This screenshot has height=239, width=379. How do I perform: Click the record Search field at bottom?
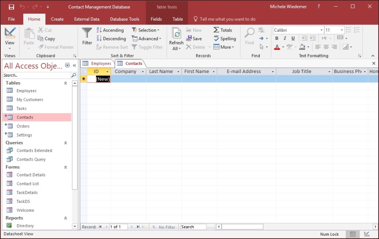coord(193,227)
